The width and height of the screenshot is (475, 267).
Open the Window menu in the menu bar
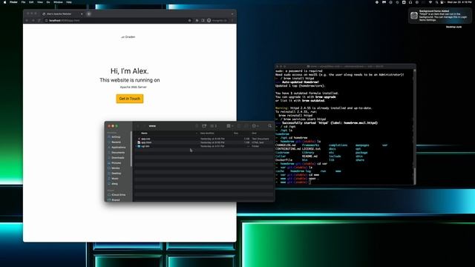[58, 2]
